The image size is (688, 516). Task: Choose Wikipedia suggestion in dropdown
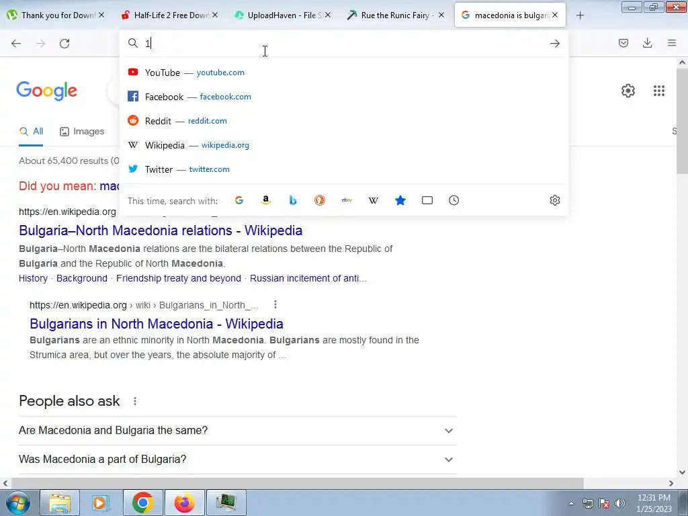(x=344, y=145)
